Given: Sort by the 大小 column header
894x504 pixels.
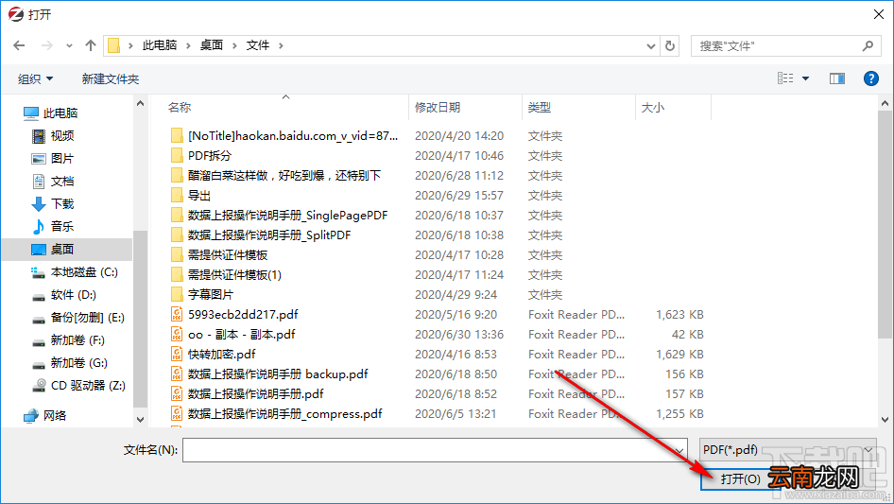Looking at the screenshot, I should tap(653, 107).
